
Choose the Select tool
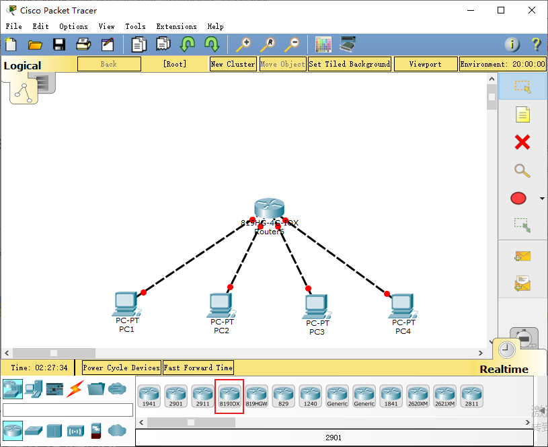pyautogui.click(x=522, y=86)
